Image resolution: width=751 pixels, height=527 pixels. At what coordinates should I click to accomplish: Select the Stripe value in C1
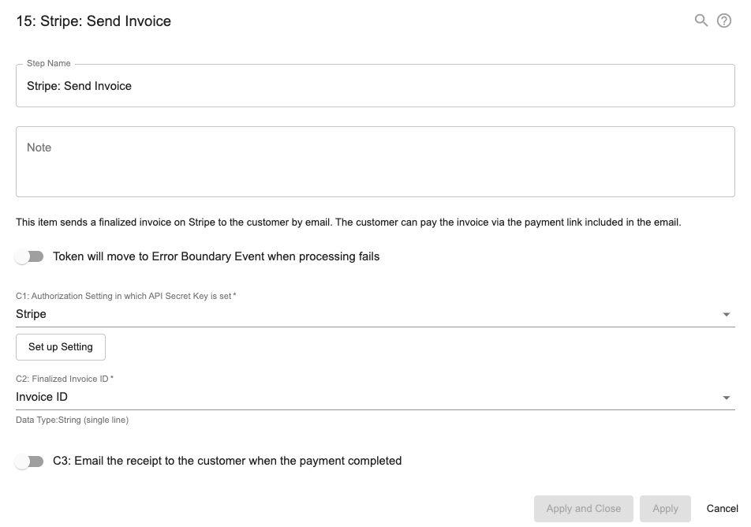(x=31, y=313)
